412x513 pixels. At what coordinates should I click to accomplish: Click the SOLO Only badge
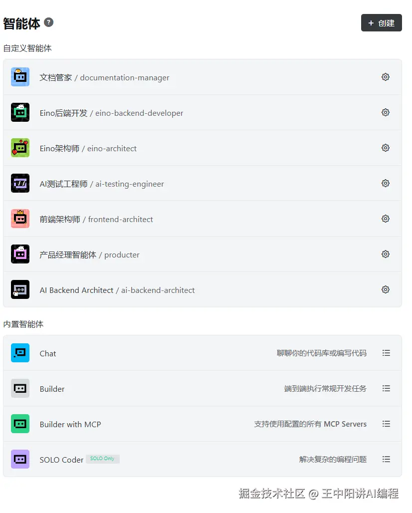click(x=102, y=458)
